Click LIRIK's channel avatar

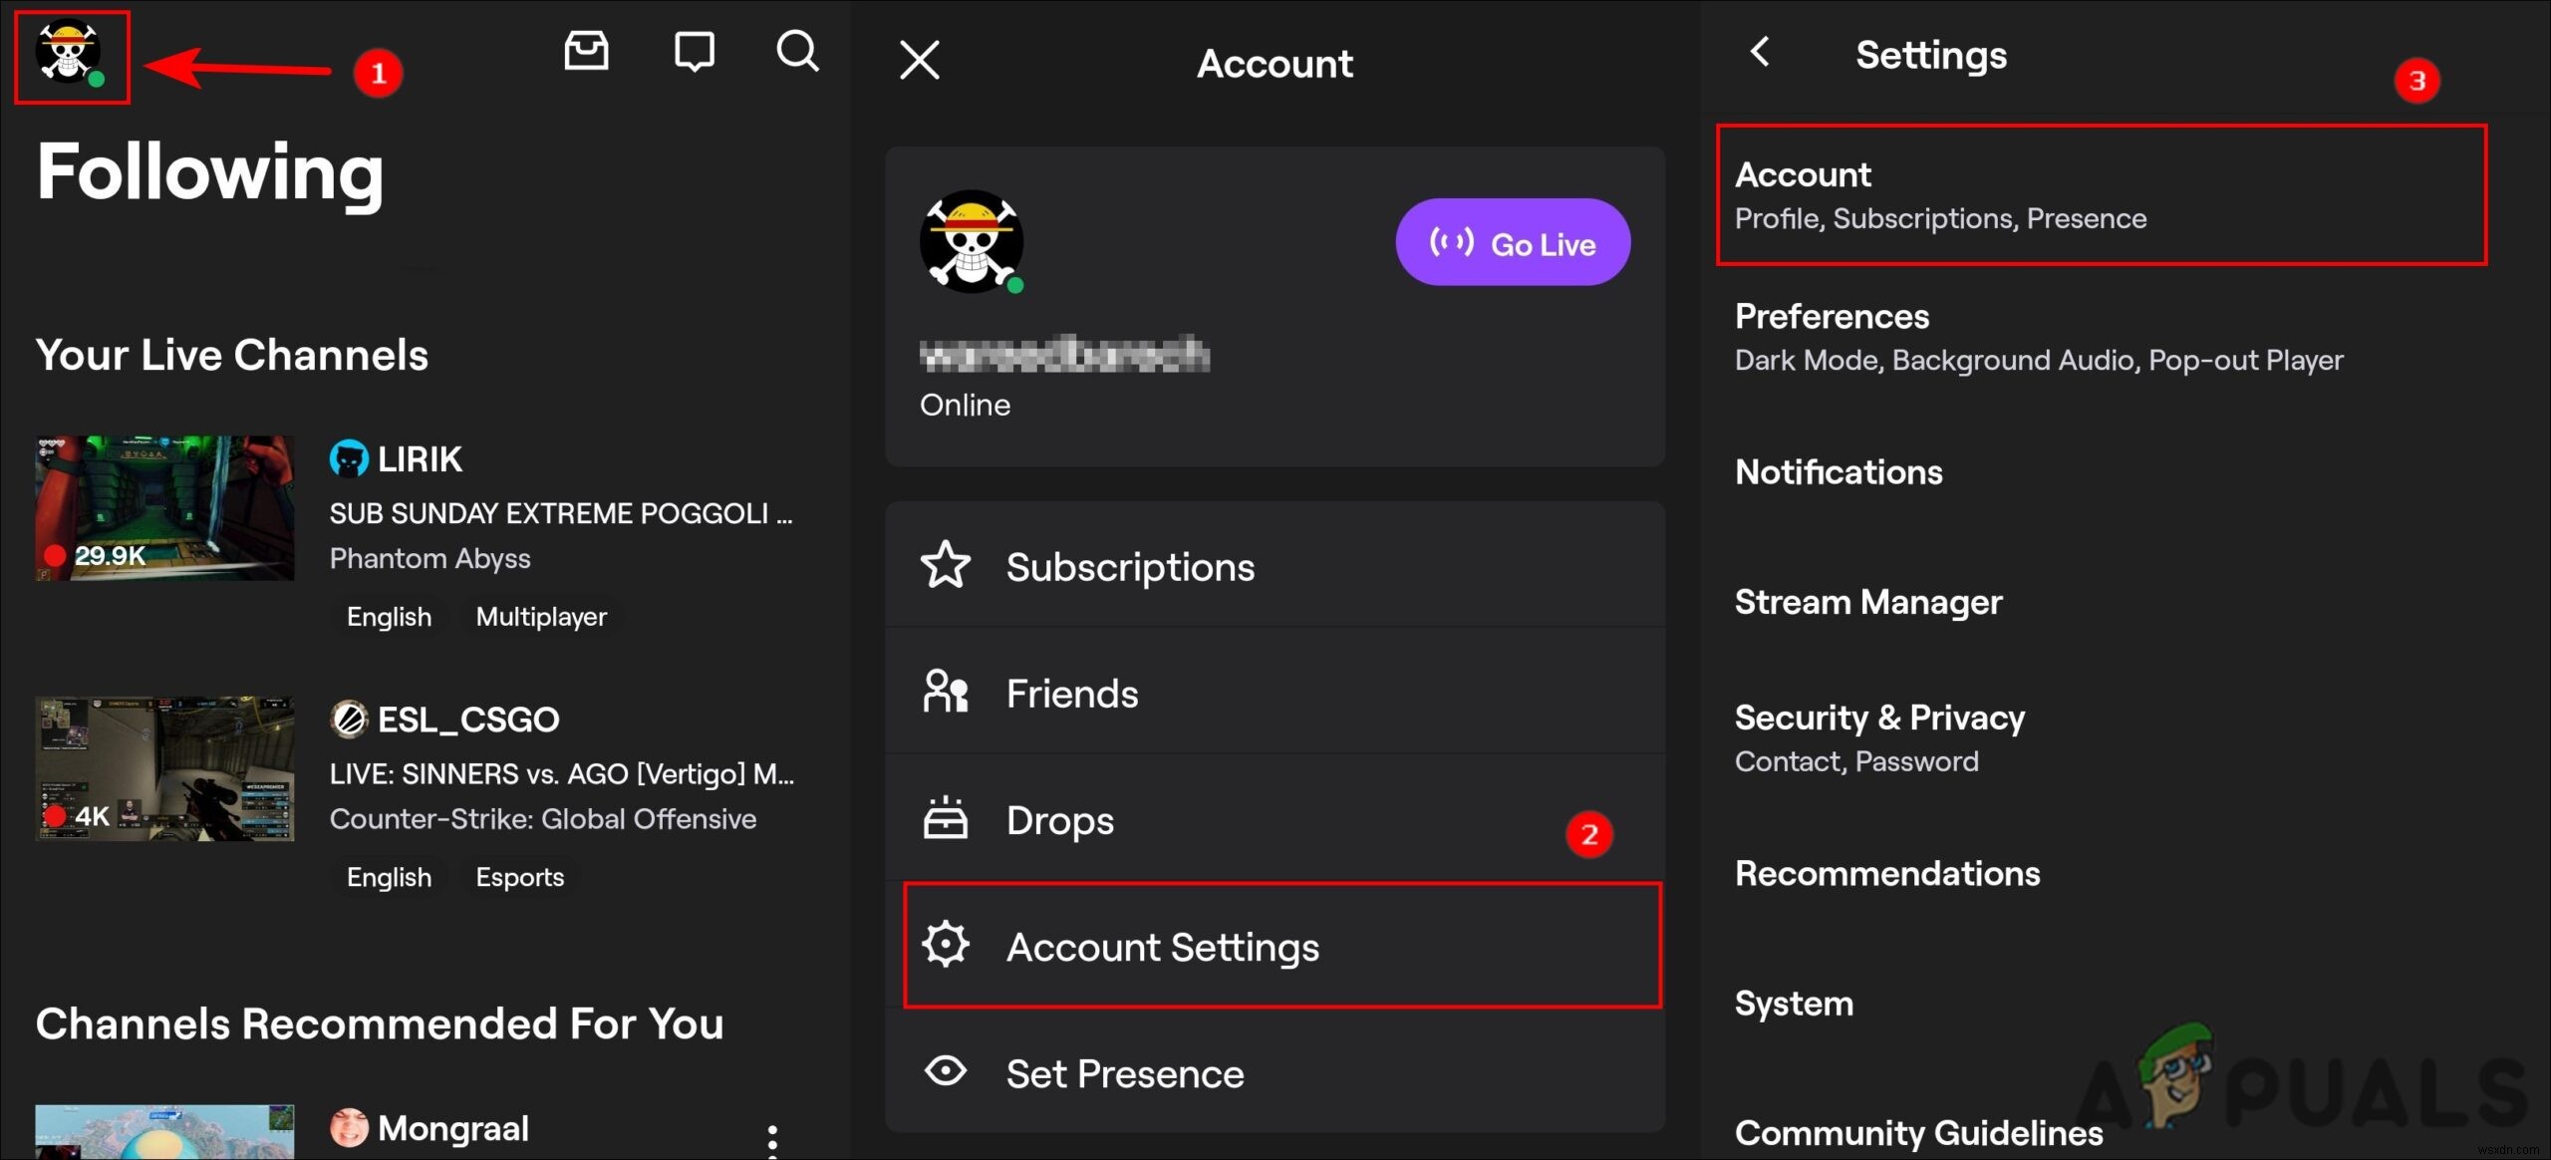point(349,458)
